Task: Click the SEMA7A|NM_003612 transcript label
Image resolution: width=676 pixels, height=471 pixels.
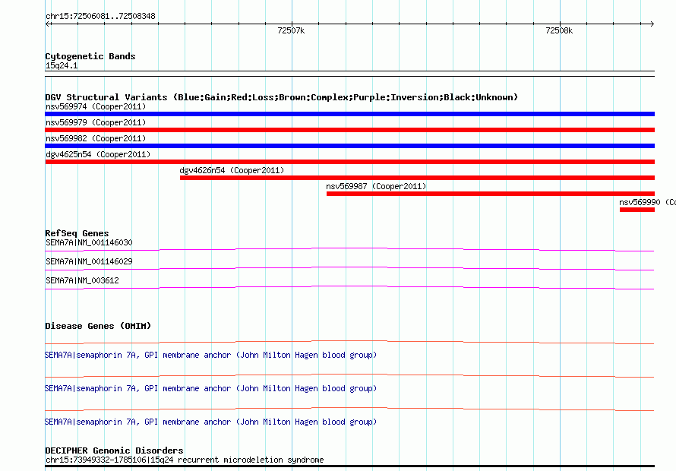Action: 82,281
